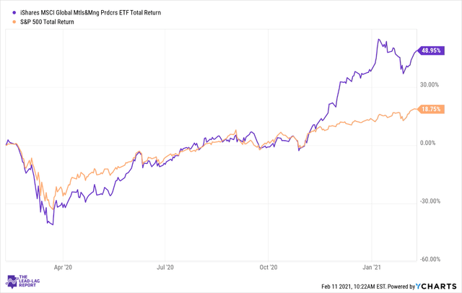Click the 0.00% y-axis label
The image size is (462, 293).
(428, 143)
